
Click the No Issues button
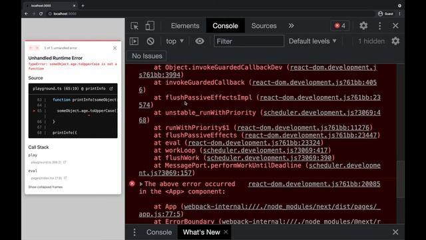pyautogui.click(x=146, y=56)
